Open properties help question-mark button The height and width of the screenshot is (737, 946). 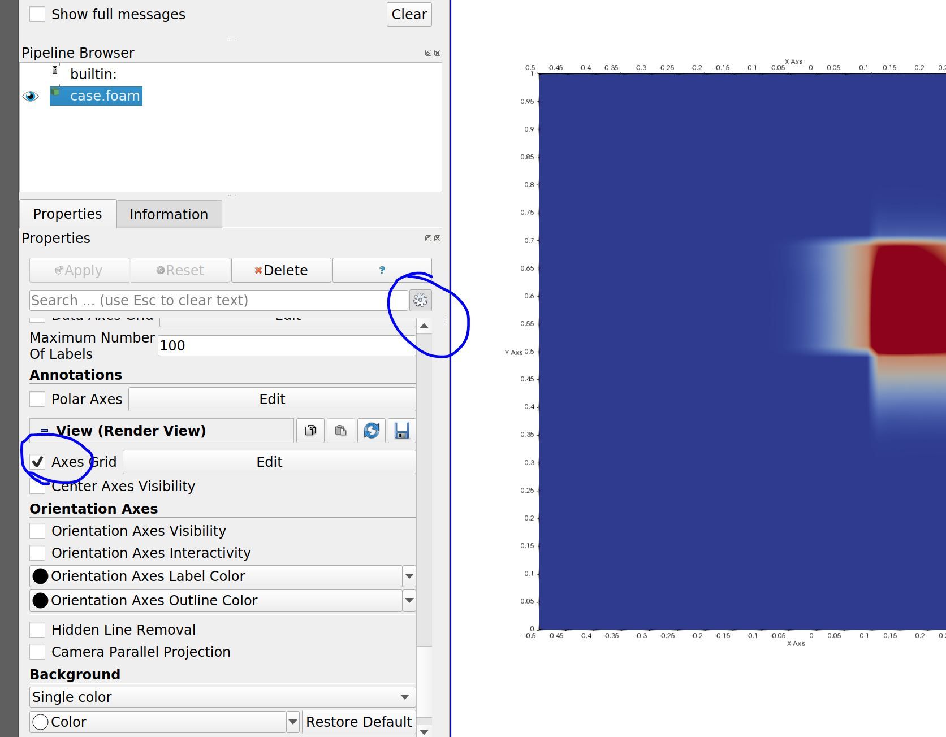click(x=382, y=270)
